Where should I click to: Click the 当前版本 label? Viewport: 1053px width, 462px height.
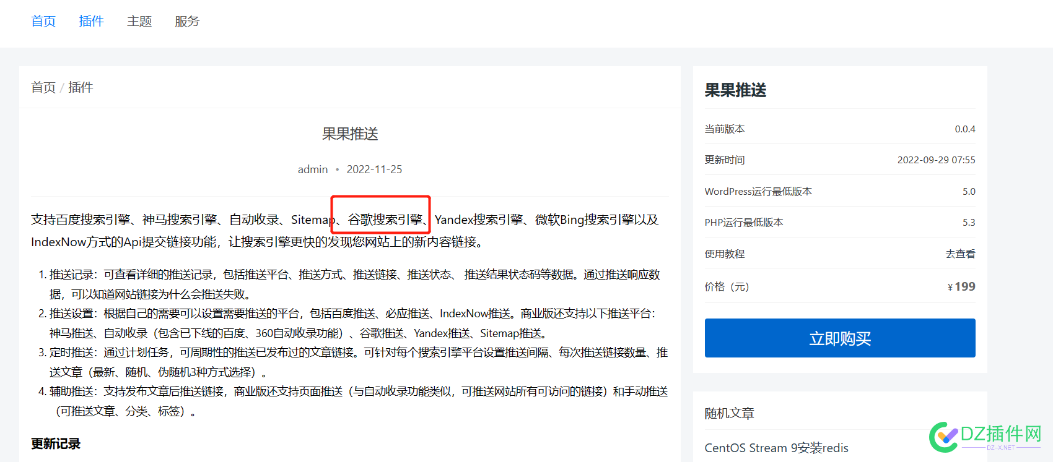(x=725, y=129)
